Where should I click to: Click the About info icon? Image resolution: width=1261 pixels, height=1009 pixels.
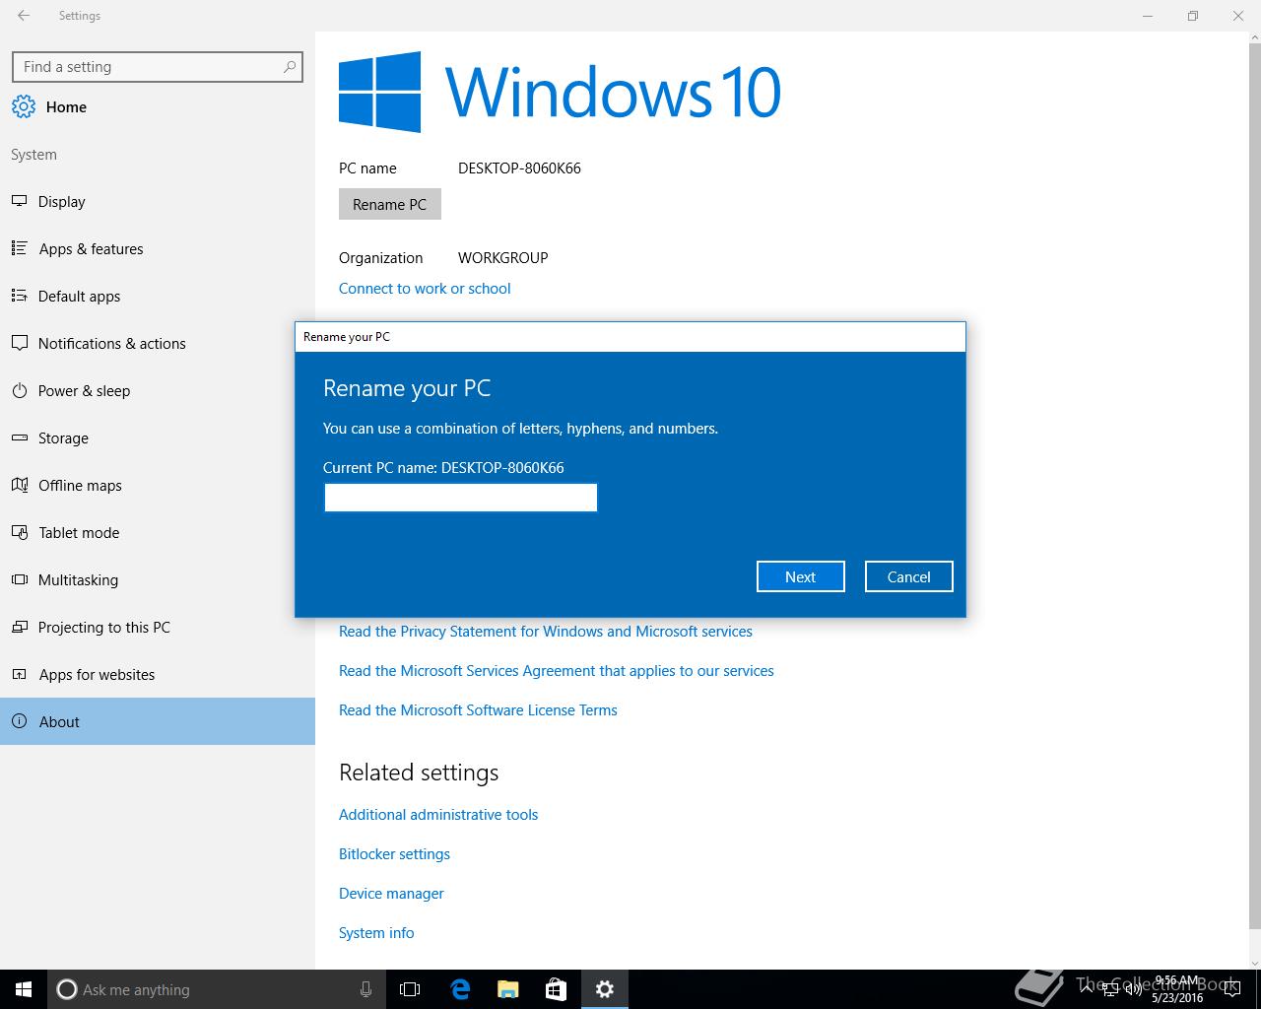click(x=19, y=721)
